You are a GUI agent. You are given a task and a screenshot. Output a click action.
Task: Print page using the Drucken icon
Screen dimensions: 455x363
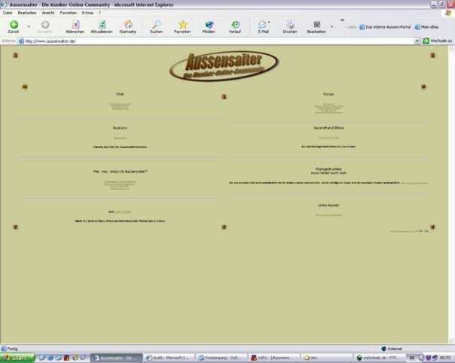(x=289, y=25)
